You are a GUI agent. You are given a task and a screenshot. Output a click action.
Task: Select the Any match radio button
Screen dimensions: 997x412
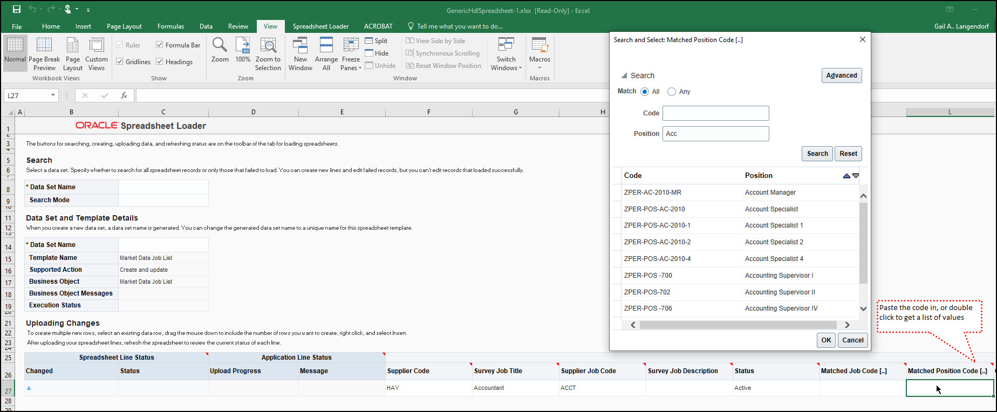672,92
